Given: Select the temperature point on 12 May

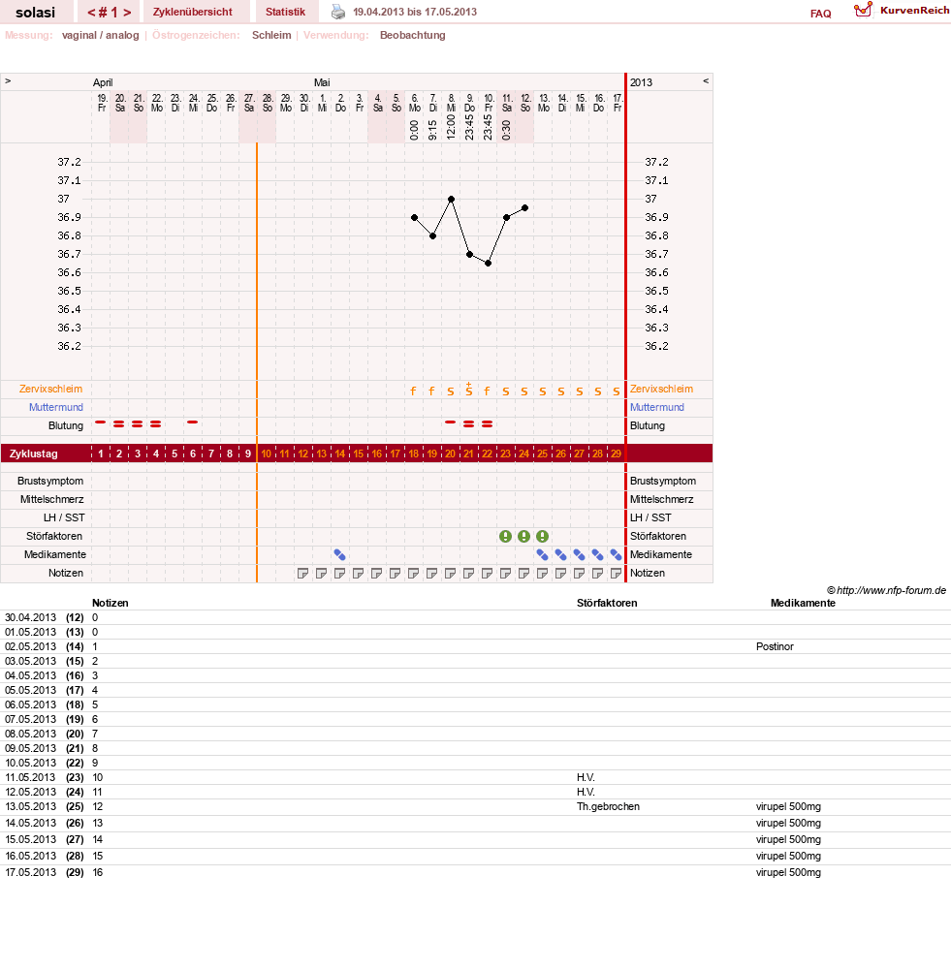Looking at the screenshot, I should (524, 208).
